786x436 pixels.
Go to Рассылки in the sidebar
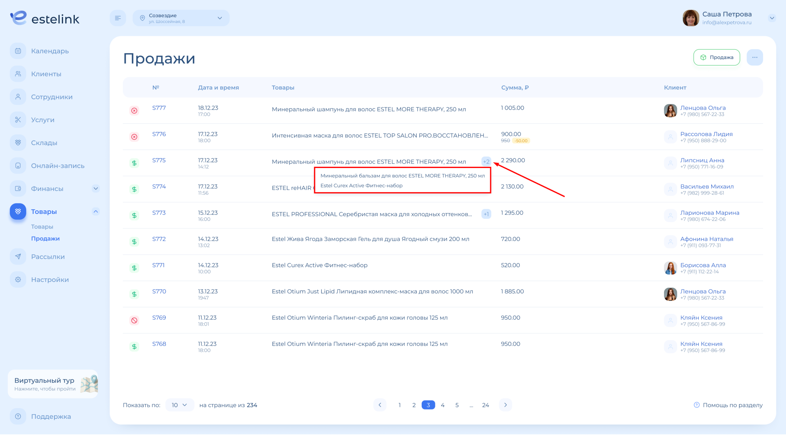[48, 257]
